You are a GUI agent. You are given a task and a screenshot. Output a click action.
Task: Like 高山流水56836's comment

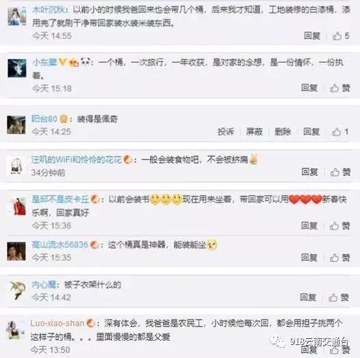click(x=339, y=257)
